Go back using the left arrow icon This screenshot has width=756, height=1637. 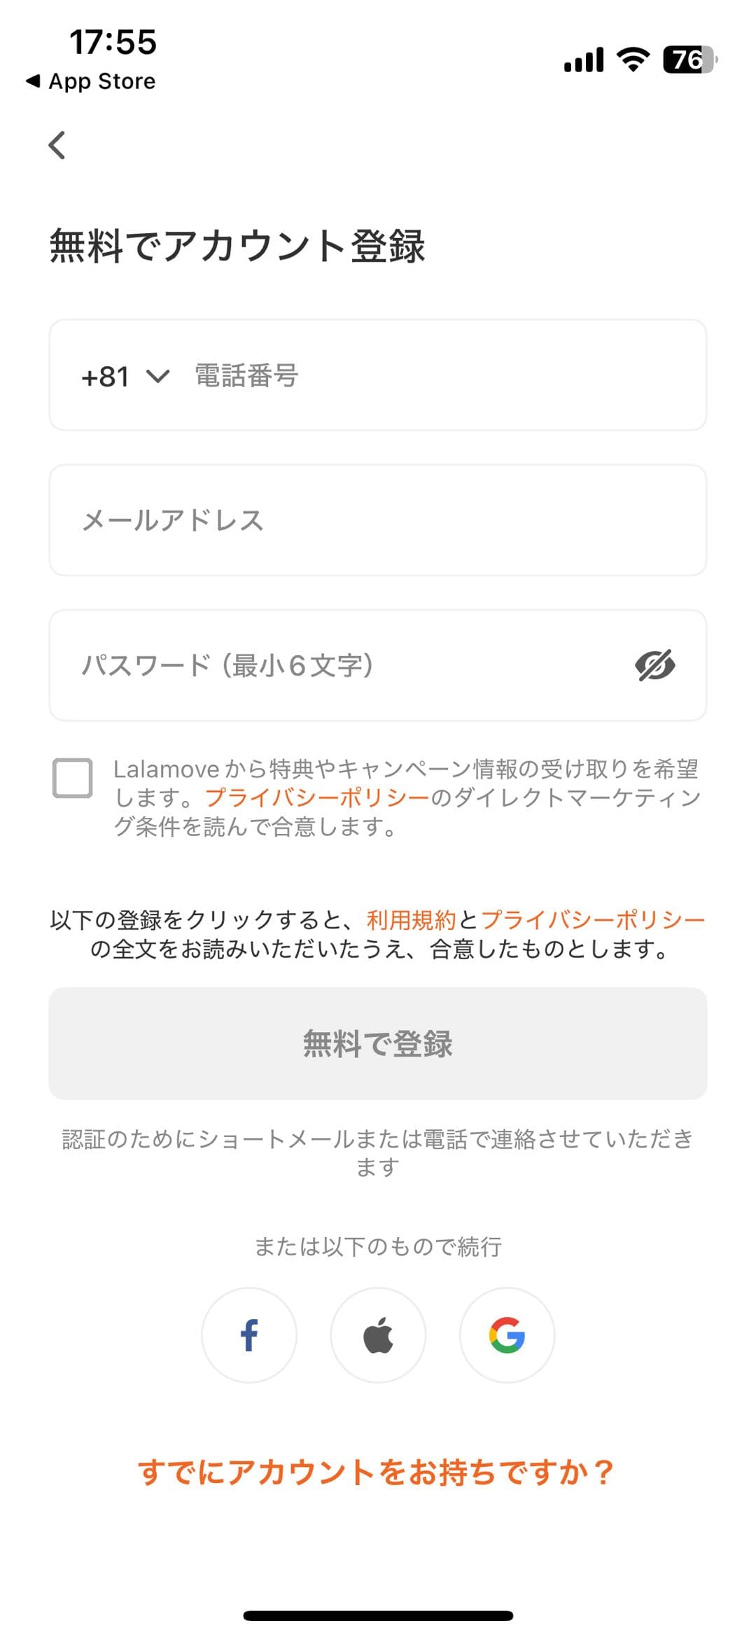(x=57, y=145)
